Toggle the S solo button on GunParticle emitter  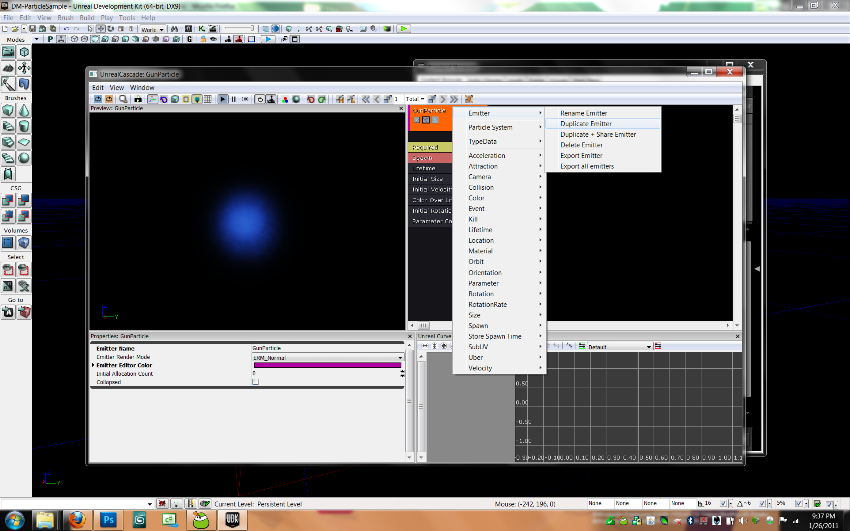(435, 120)
